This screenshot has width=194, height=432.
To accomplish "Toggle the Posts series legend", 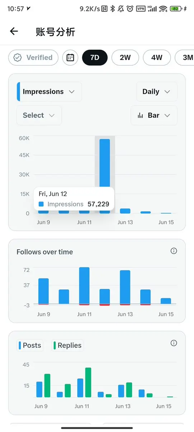I will [30, 346].
